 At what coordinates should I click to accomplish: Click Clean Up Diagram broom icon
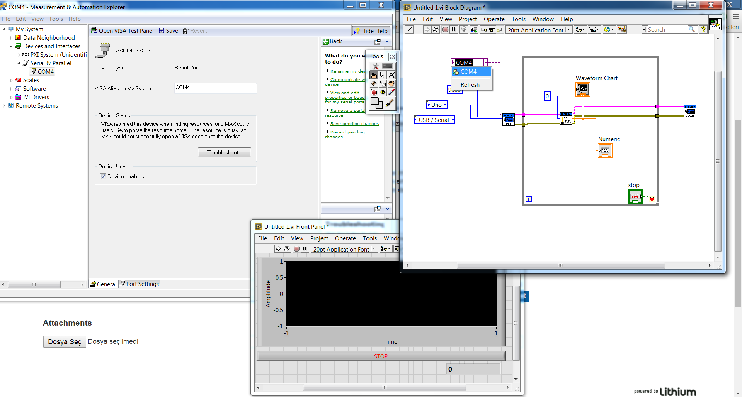point(622,30)
